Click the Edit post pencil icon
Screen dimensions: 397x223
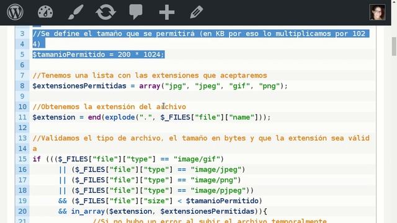tap(197, 12)
